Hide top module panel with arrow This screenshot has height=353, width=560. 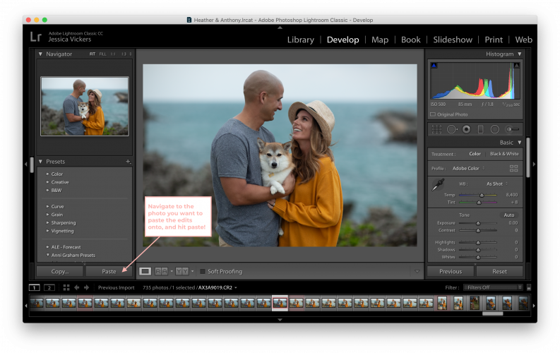(280, 28)
